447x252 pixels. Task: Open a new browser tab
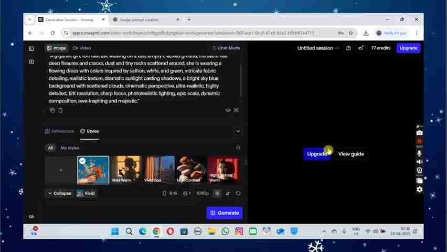189,19
